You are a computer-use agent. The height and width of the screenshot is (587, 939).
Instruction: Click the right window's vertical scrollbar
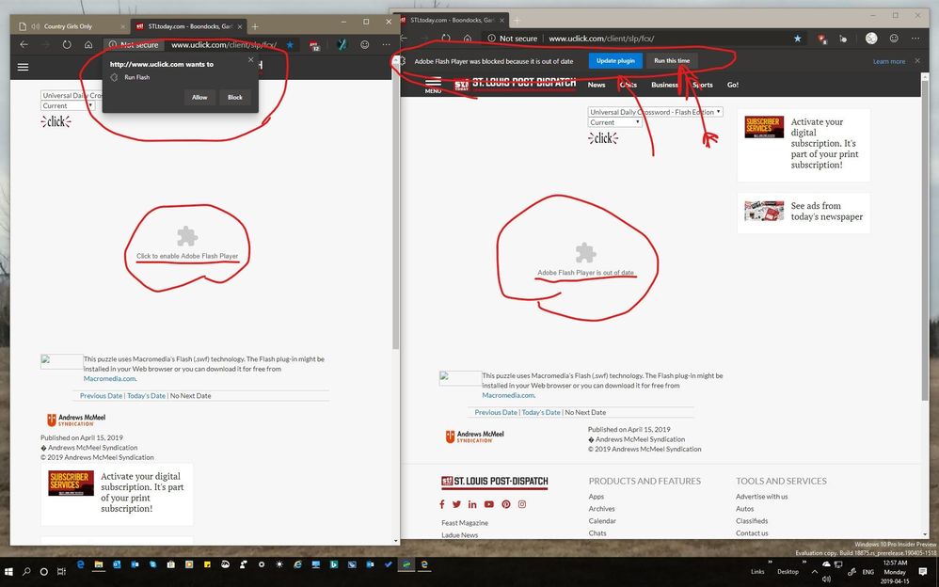(925, 240)
